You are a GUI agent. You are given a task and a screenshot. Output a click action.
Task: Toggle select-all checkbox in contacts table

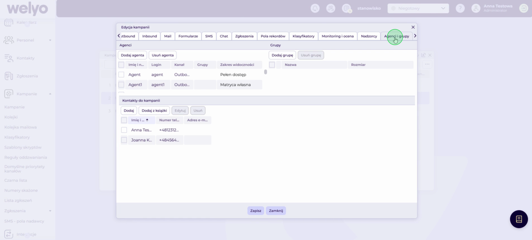point(124,120)
